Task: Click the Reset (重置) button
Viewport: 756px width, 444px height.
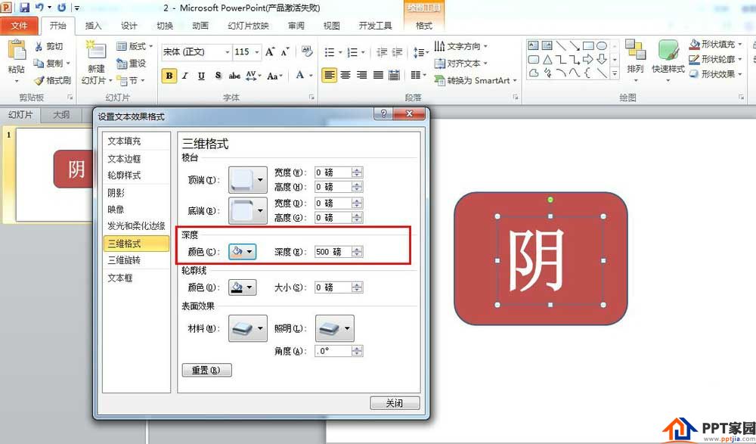Action: point(207,370)
